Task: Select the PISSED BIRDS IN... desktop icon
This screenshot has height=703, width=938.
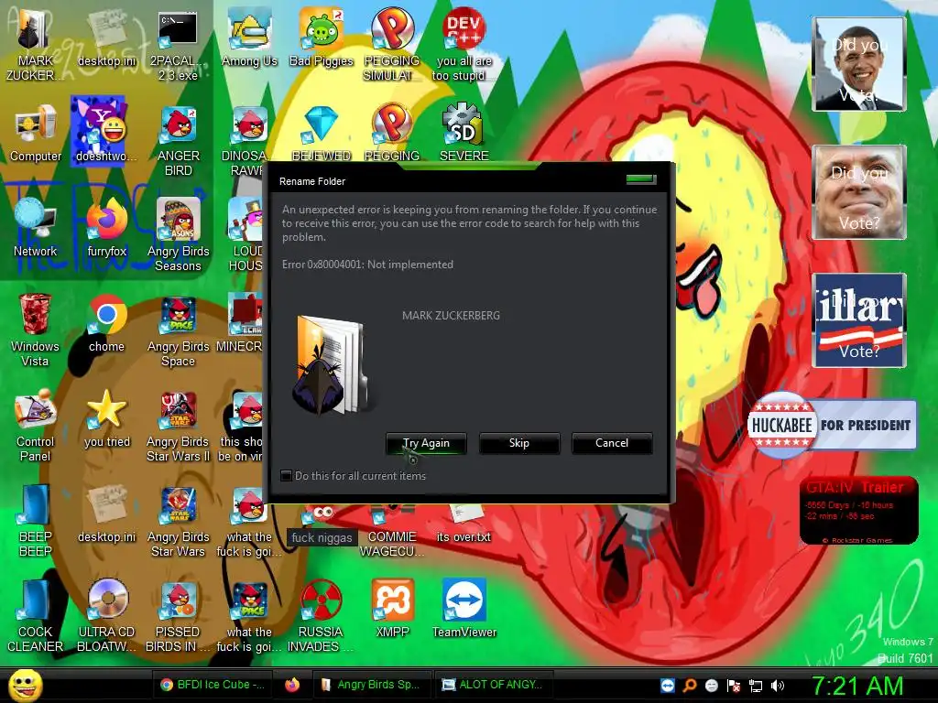Action: pyautogui.click(x=178, y=617)
